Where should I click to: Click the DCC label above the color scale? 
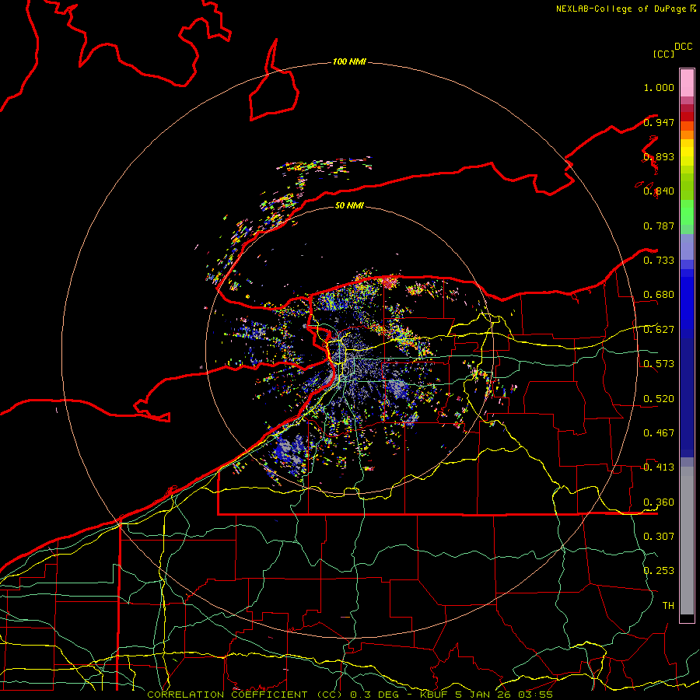(683, 47)
